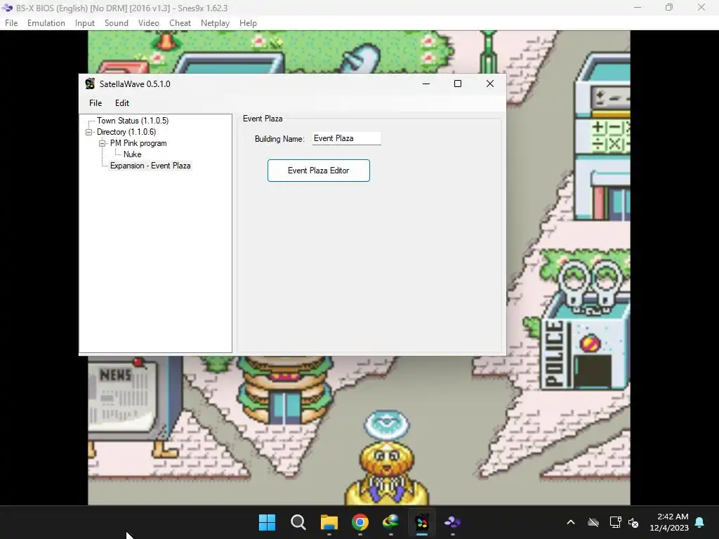Open Snes9x Help menu
Image resolution: width=719 pixels, height=539 pixels.
(248, 23)
